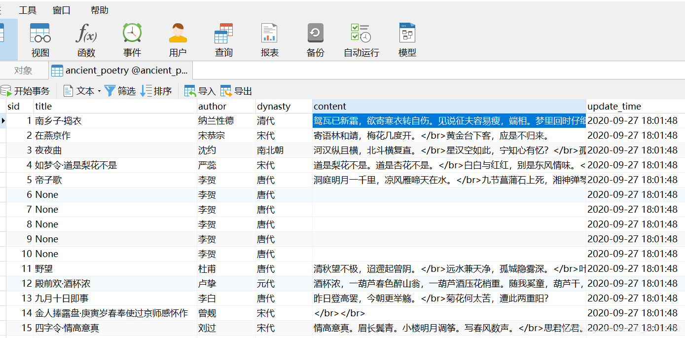Select author cell 曾觌

(226, 313)
